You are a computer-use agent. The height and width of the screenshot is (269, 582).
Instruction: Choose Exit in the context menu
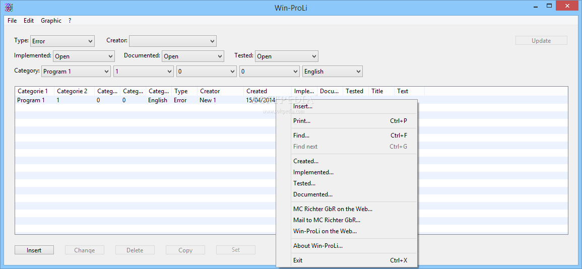point(347,260)
